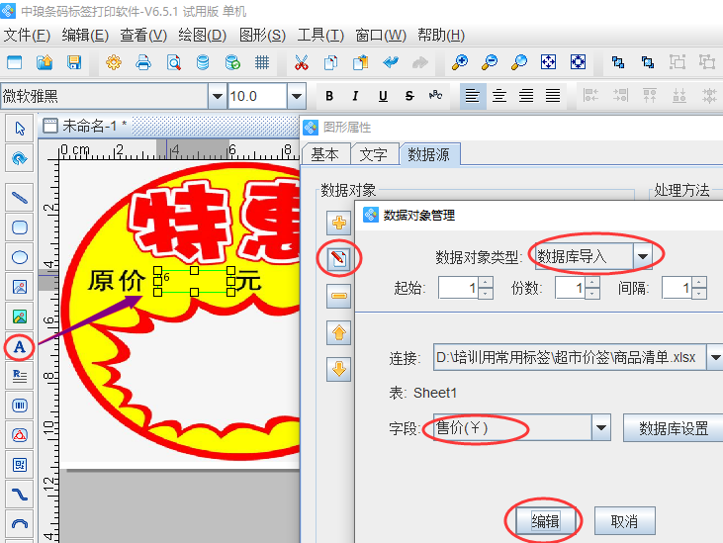This screenshot has height=543, width=723.
Task: Click the 数据库设置 button
Action: (673, 428)
